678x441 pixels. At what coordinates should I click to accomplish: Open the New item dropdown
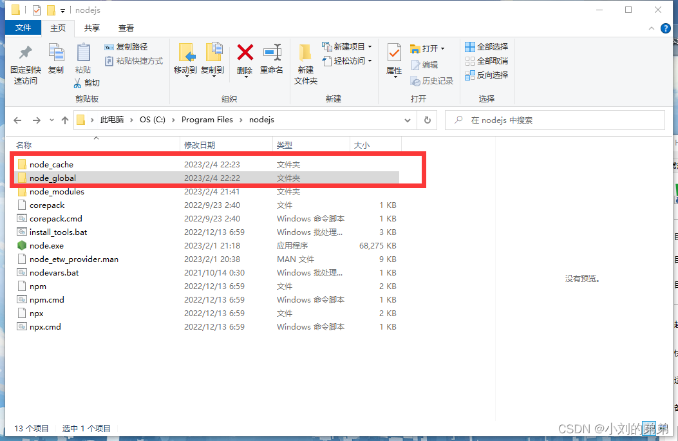point(347,46)
